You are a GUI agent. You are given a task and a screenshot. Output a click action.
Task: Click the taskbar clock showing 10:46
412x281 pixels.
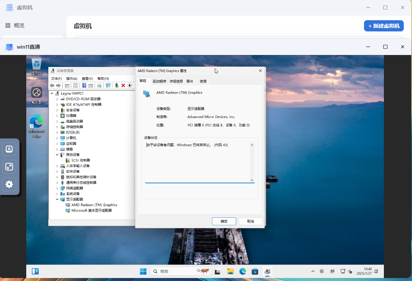coord(364,271)
